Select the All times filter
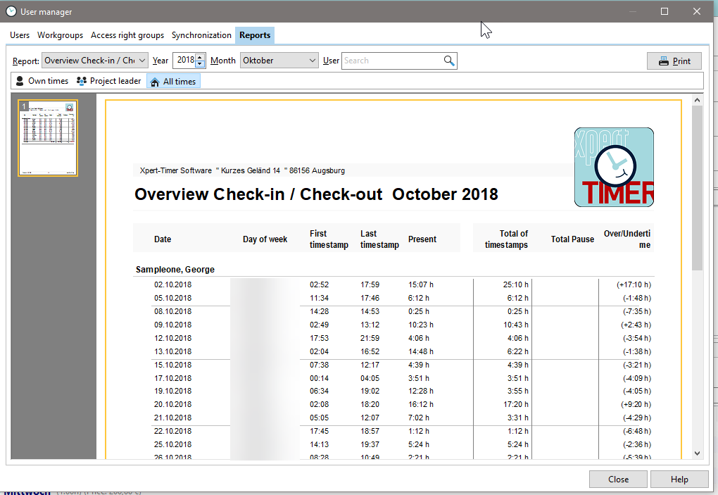Screen dimensions: 718x495 173,82
